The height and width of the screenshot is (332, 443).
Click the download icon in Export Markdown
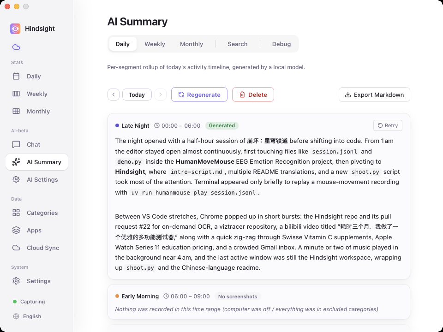[348, 95]
